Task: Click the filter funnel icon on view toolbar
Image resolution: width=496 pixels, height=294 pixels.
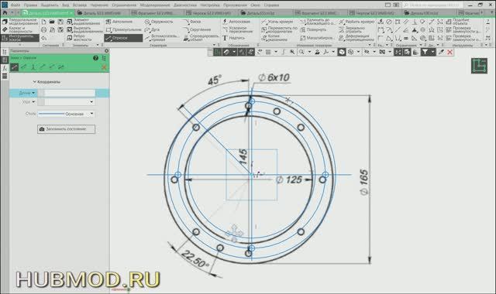Action: [425, 52]
